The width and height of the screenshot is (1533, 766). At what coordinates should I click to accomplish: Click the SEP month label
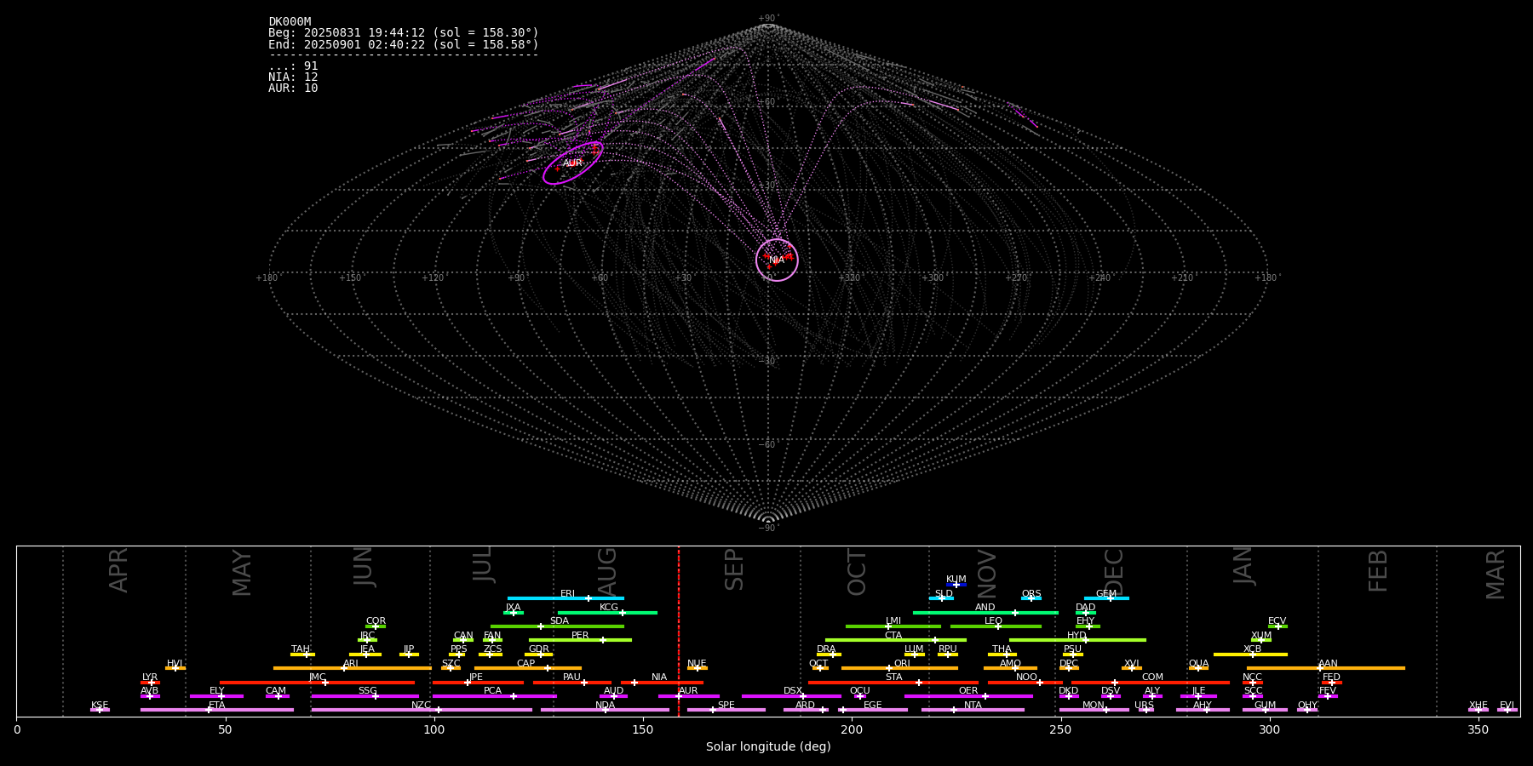[x=734, y=569]
